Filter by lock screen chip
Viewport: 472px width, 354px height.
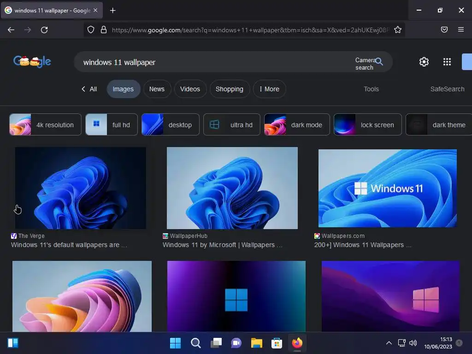367,124
